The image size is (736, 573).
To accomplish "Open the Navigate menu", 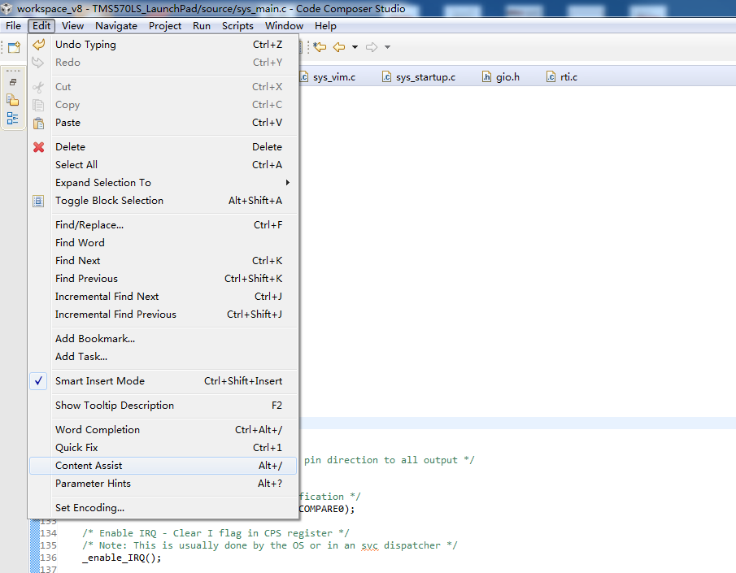I will tap(116, 26).
